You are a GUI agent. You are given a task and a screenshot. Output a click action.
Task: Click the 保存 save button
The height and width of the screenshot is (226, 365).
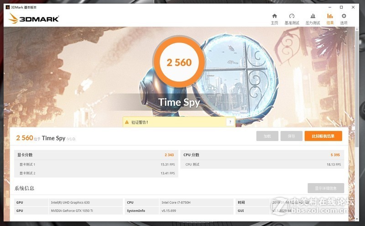pyautogui.click(x=292, y=136)
